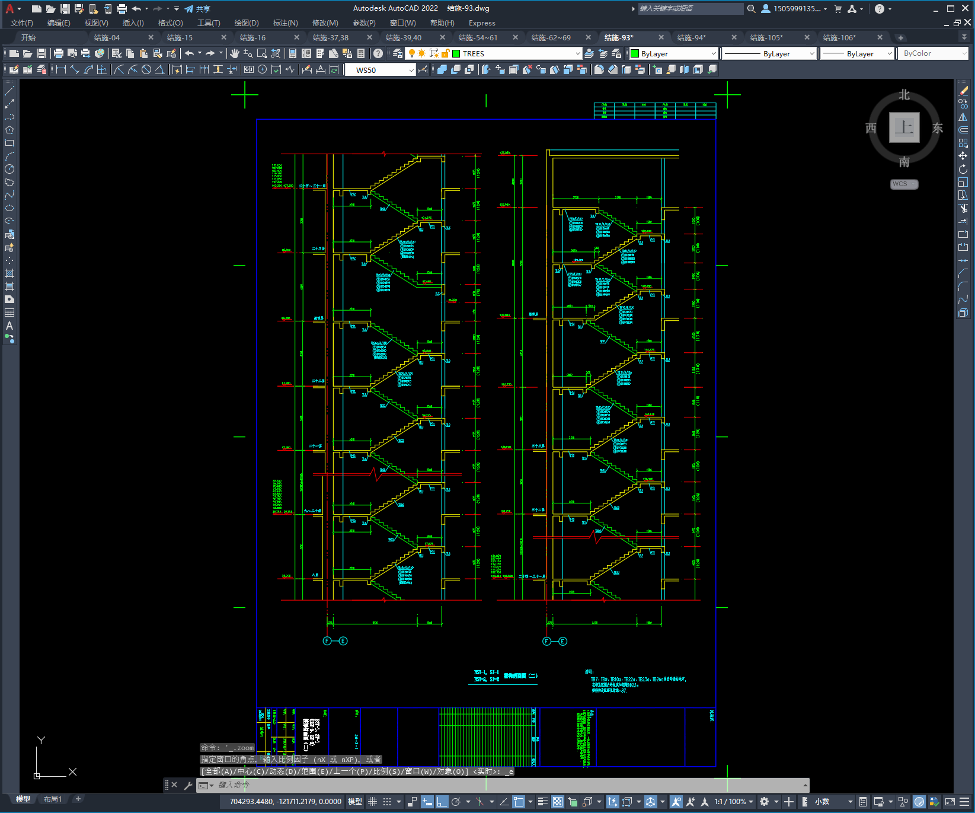Image resolution: width=975 pixels, height=813 pixels.
Task: Open the Express menu
Action: point(482,23)
